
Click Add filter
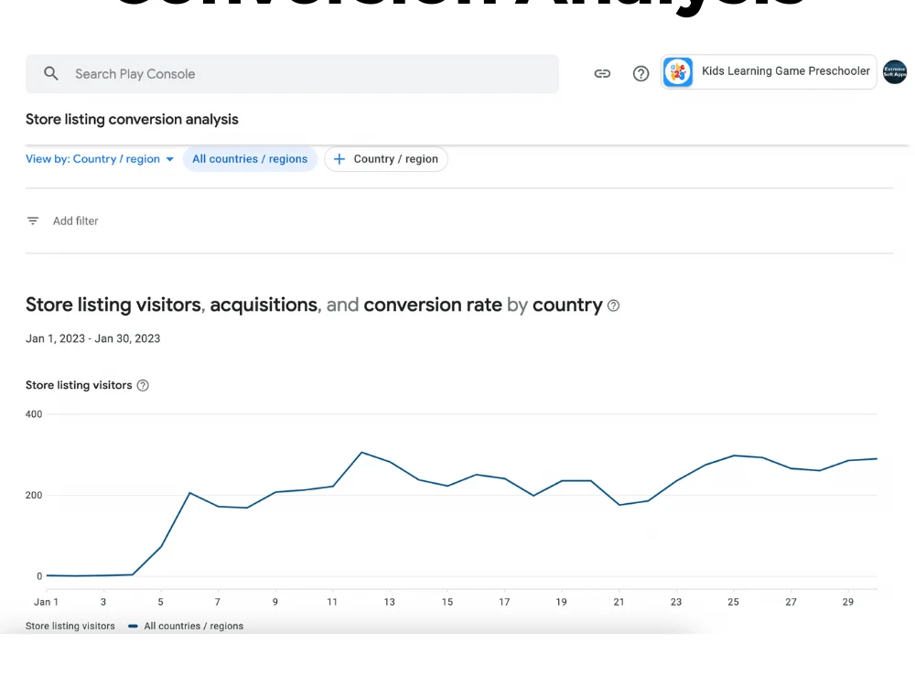tap(75, 221)
